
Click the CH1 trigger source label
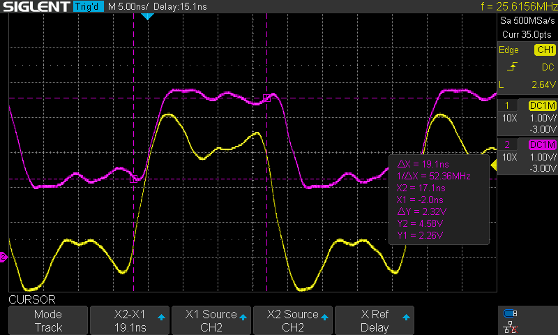(x=543, y=50)
